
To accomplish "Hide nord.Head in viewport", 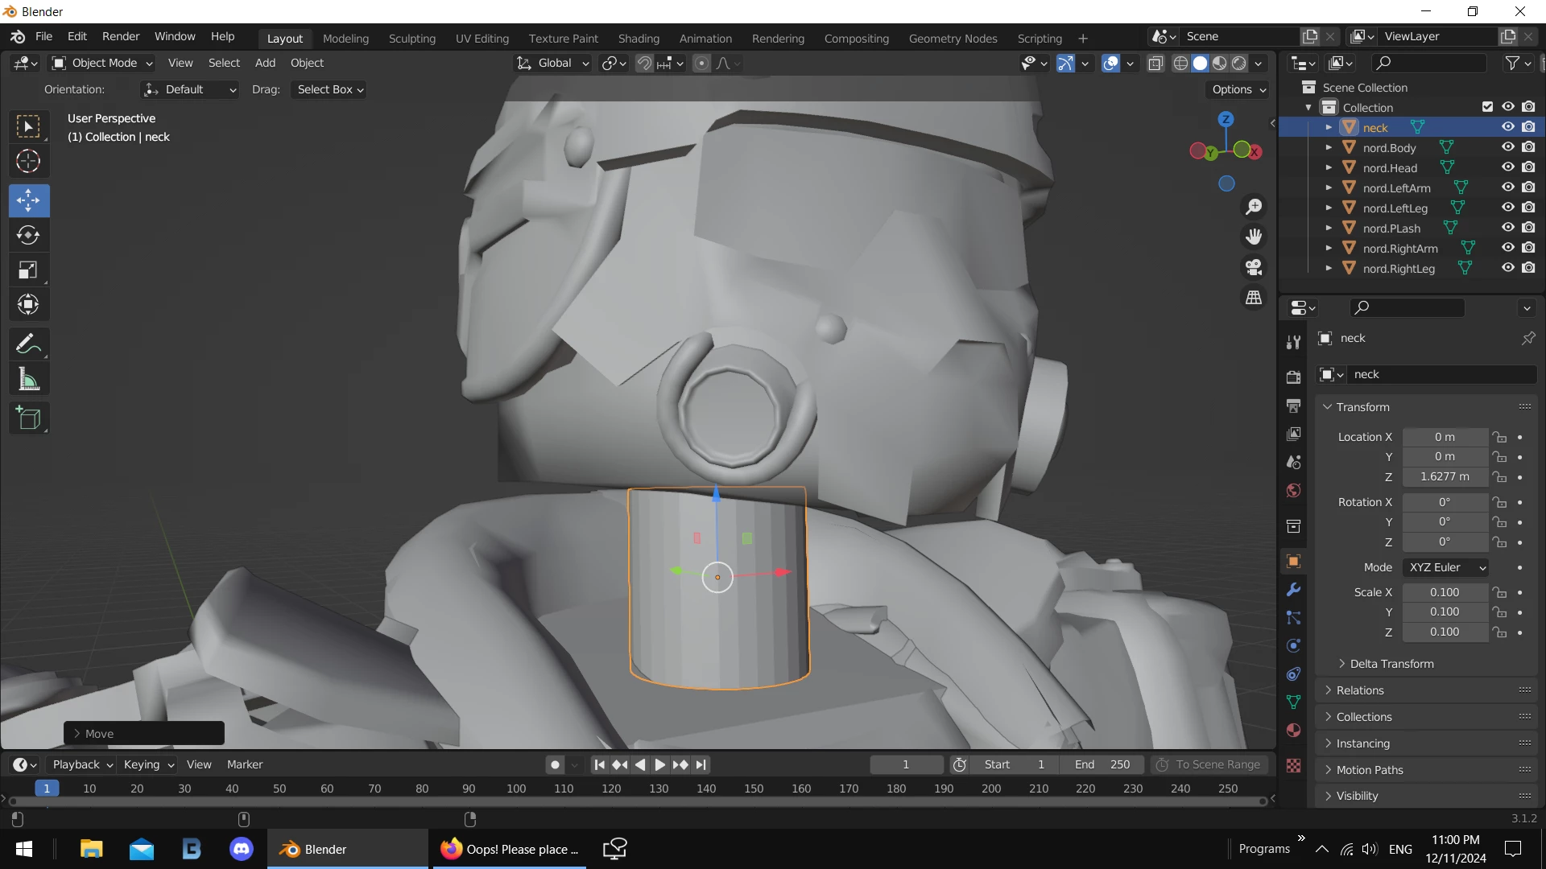I will [1507, 167].
